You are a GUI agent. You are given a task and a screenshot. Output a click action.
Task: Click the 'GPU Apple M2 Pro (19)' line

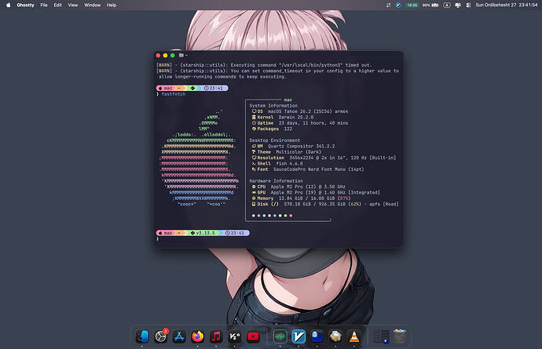click(316, 193)
